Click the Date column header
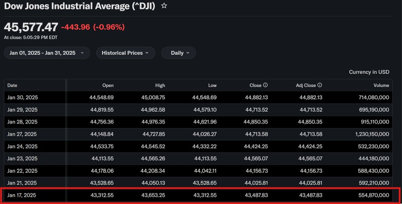Screen dimensions: 402x204 coord(13,85)
